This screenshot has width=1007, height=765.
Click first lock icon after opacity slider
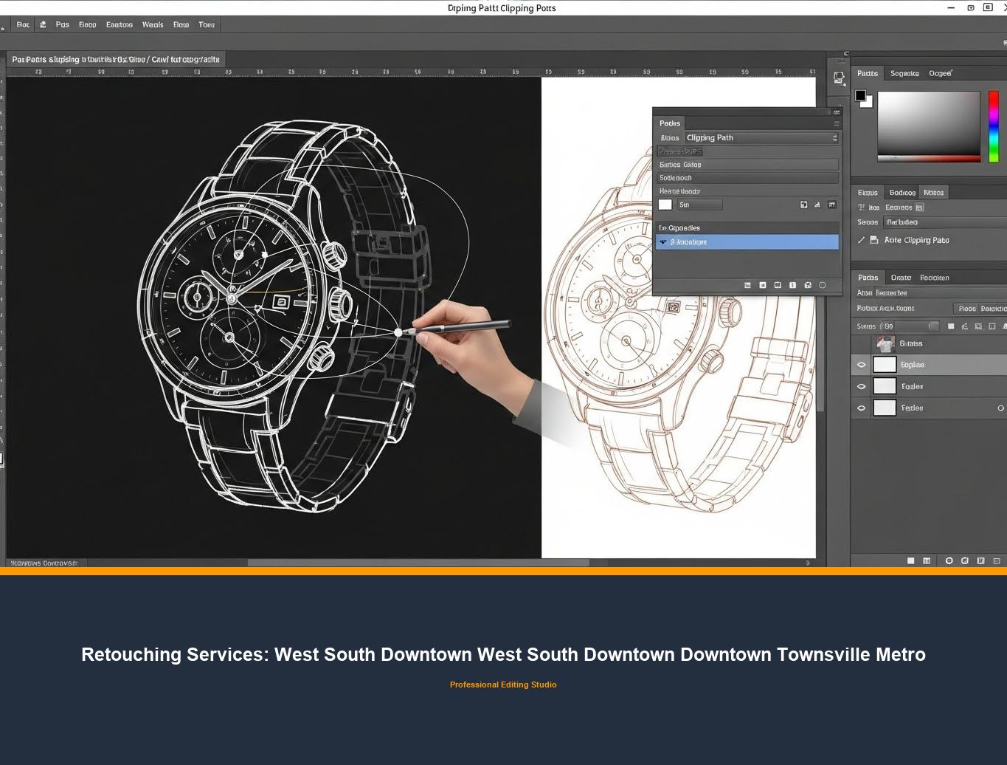point(951,326)
